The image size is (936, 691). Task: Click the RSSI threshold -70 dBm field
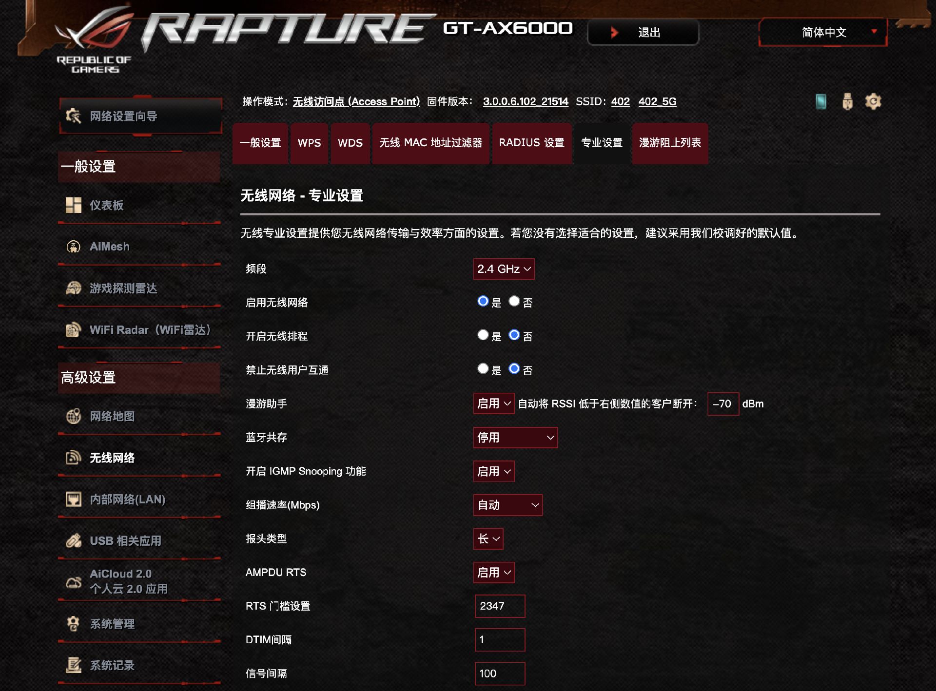(x=723, y=403)
